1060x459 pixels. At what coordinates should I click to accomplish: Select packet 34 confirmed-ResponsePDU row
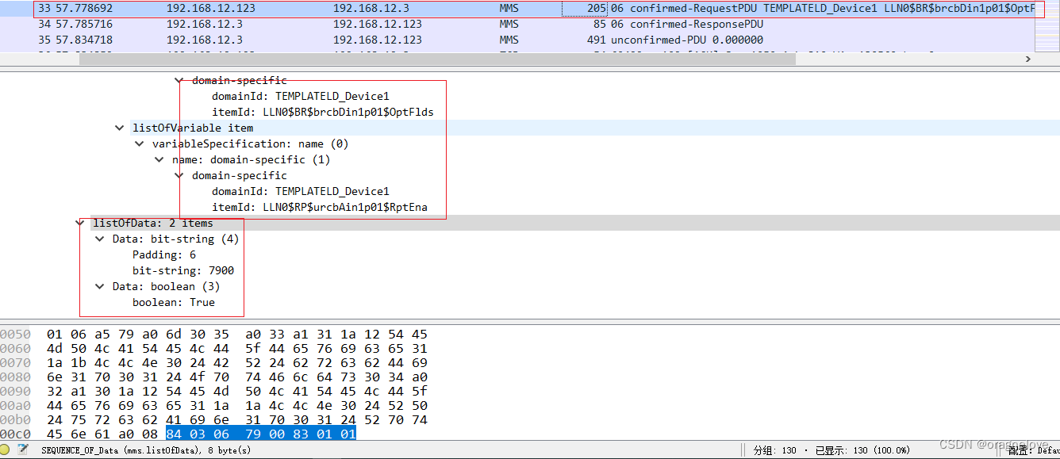517,24
